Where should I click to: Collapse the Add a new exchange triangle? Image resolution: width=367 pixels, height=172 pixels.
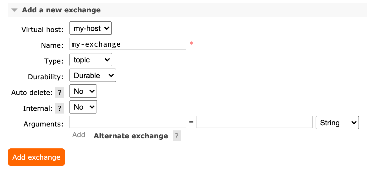14,10
